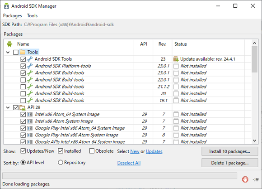Click green wrench icon for Build-tools 22.0.1
This screenshot has width=262, height=189.
pos(30,80)
